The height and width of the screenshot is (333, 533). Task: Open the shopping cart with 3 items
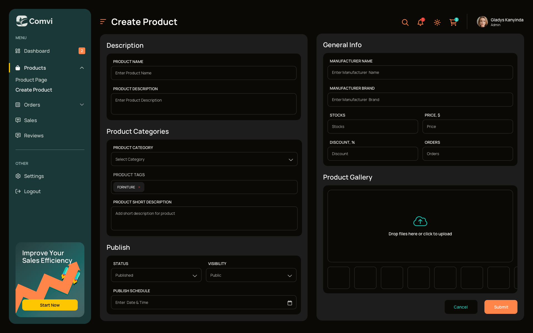pyautogui.click(x=453, y=22)
